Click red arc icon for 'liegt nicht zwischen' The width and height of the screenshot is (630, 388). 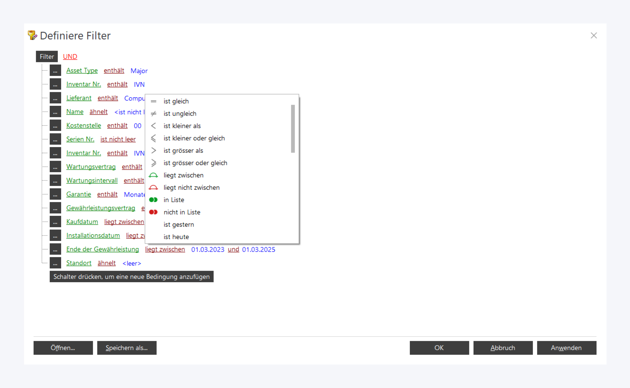pos(153,188)
